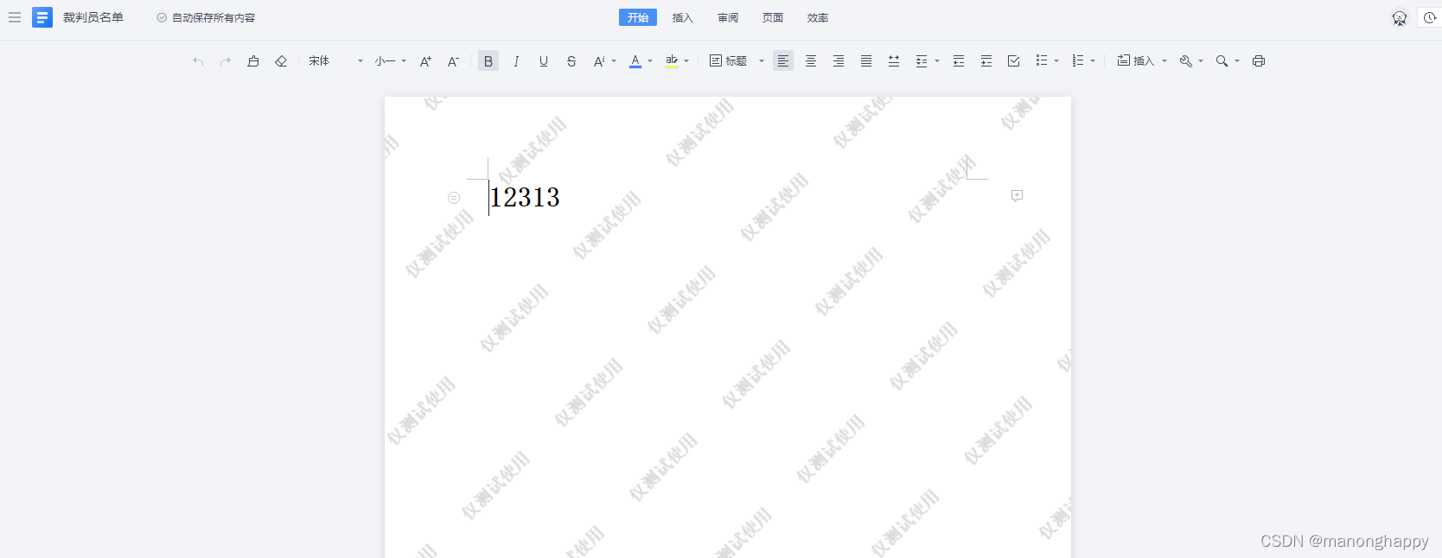Open the user avatar icon
The height and width of the screenshot is (558, 1442).
[1399, 18]
